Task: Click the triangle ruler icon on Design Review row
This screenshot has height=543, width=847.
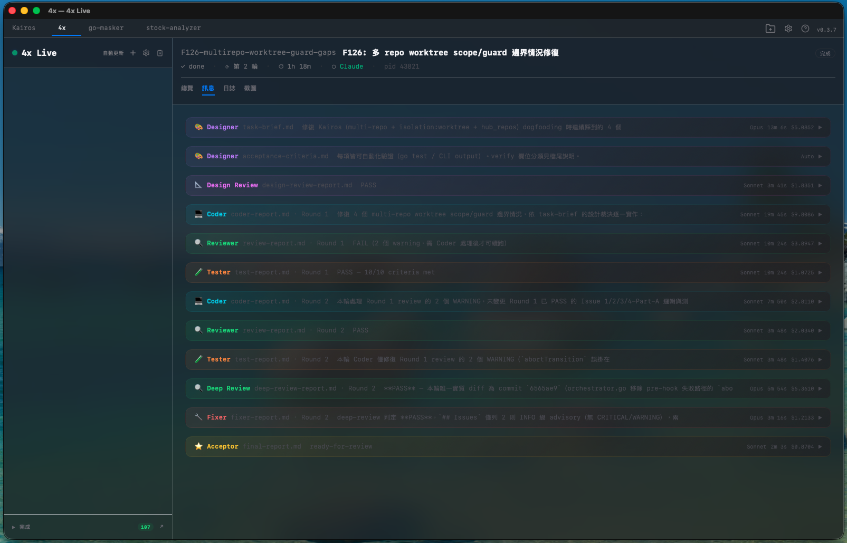Action: 198,185
